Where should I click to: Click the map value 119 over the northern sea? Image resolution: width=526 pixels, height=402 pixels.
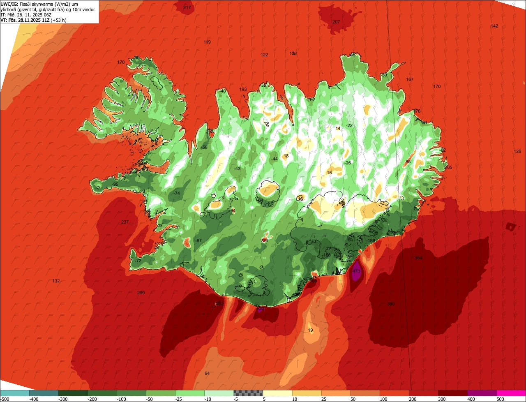(207, 42)
